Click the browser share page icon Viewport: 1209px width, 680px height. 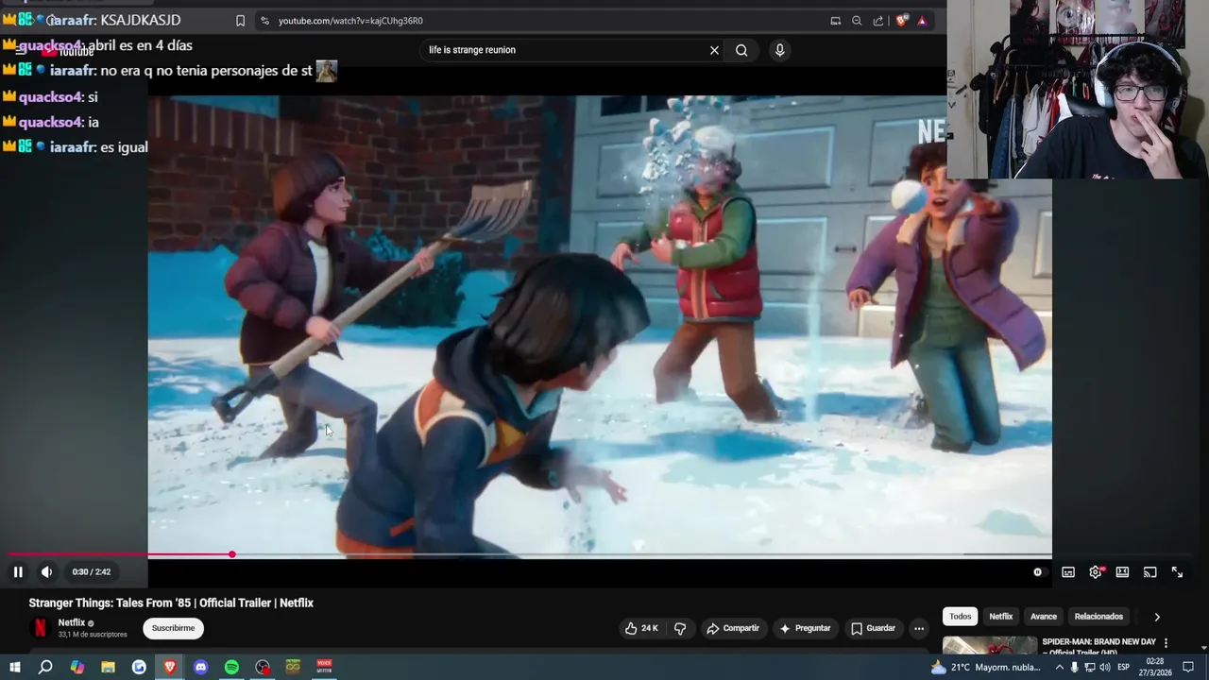pos(878,21)
